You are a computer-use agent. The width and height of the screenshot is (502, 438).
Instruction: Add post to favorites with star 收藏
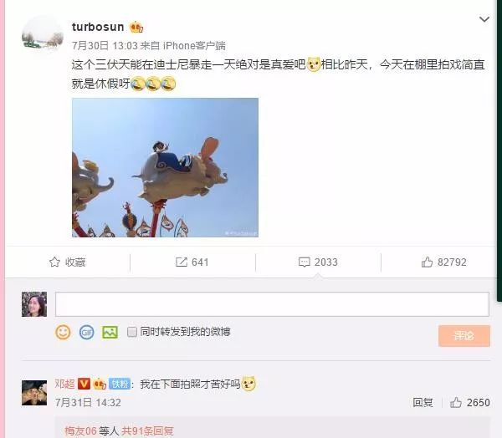67,262
